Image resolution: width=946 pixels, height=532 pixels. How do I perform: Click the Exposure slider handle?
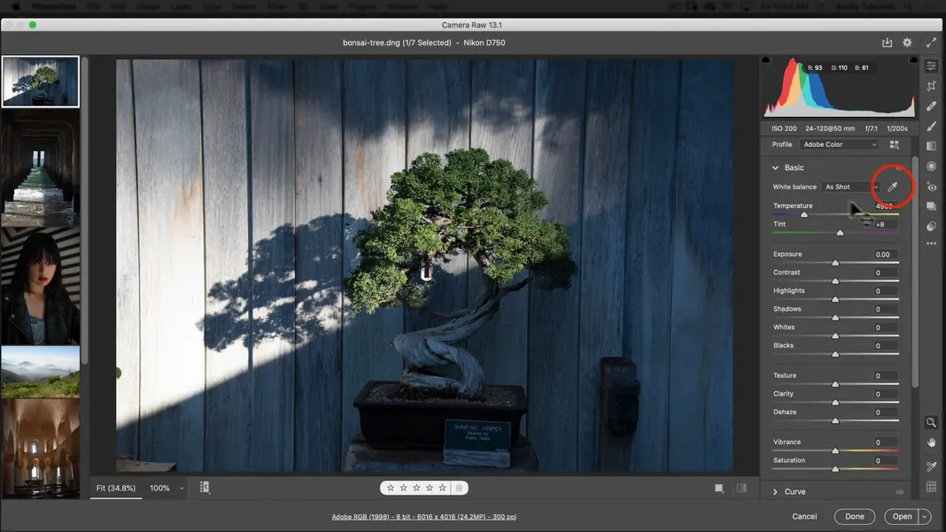click(x=835, y=263)
